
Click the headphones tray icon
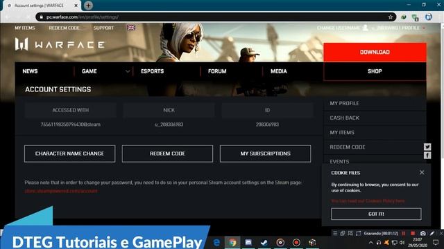pos(379,243)
